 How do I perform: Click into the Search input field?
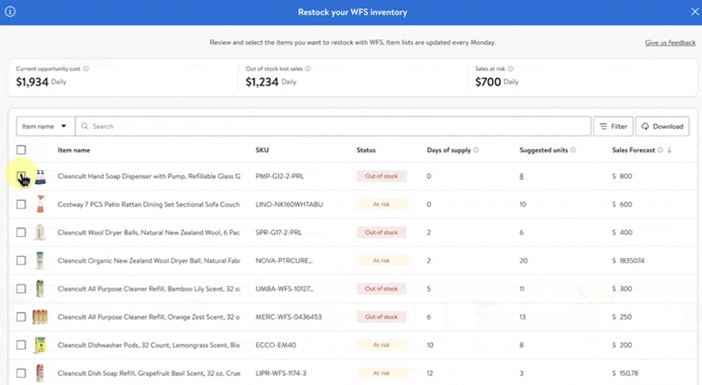pos(335,126)
